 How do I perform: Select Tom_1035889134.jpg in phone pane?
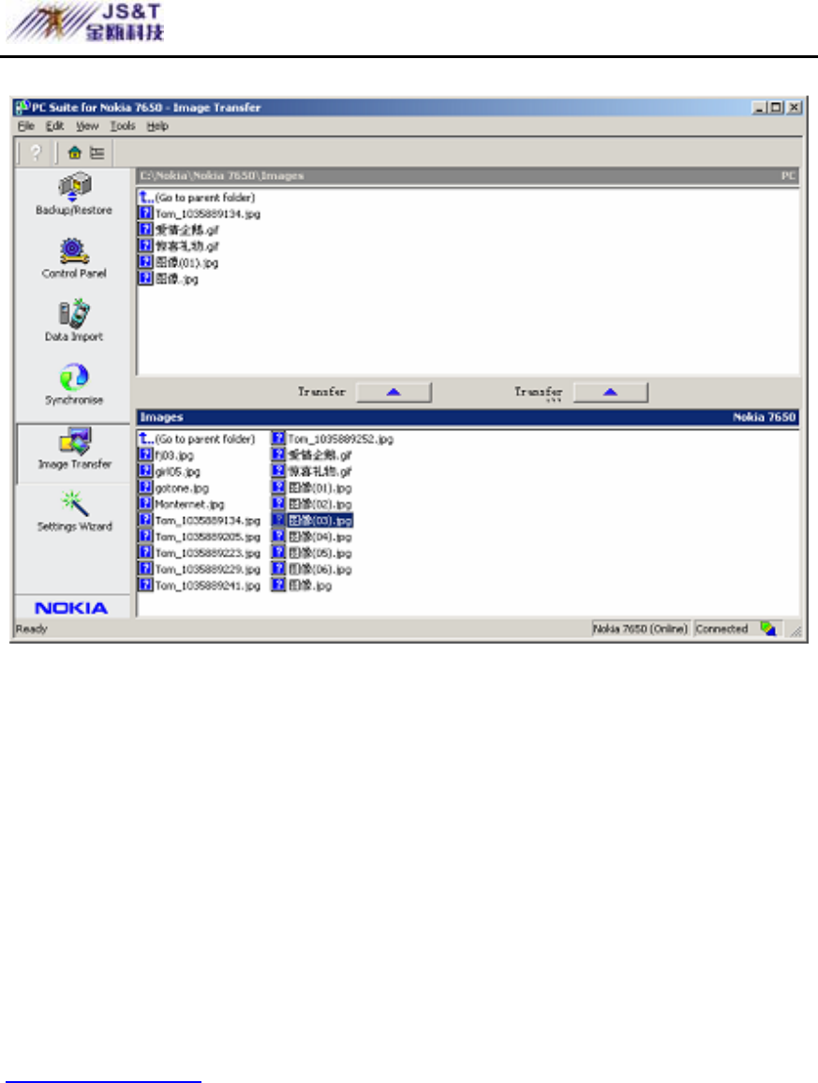click(x=200, y=521)
